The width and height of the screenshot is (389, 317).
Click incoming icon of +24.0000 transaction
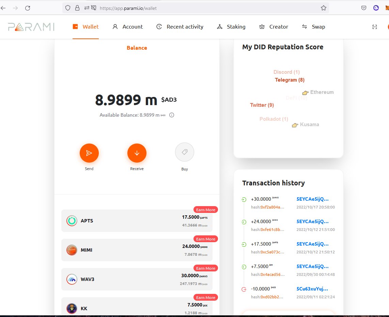click(x=244, y=222)
